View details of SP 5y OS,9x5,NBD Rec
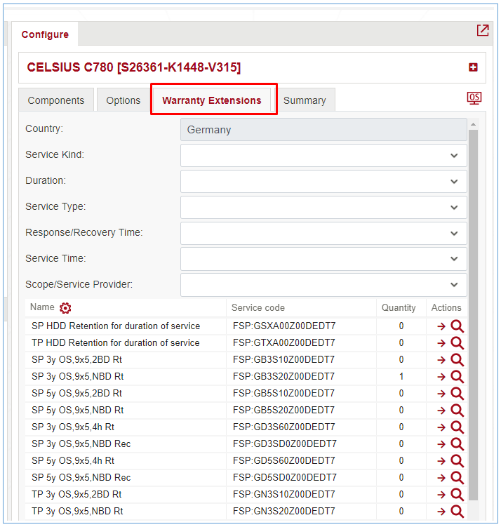Image resolution: width=501 pixels, height=527 pixels. [457, 477]
